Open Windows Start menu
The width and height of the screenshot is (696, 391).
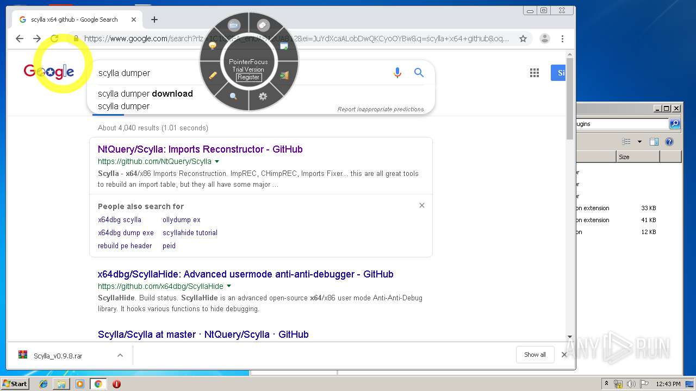tap(15, 383)
